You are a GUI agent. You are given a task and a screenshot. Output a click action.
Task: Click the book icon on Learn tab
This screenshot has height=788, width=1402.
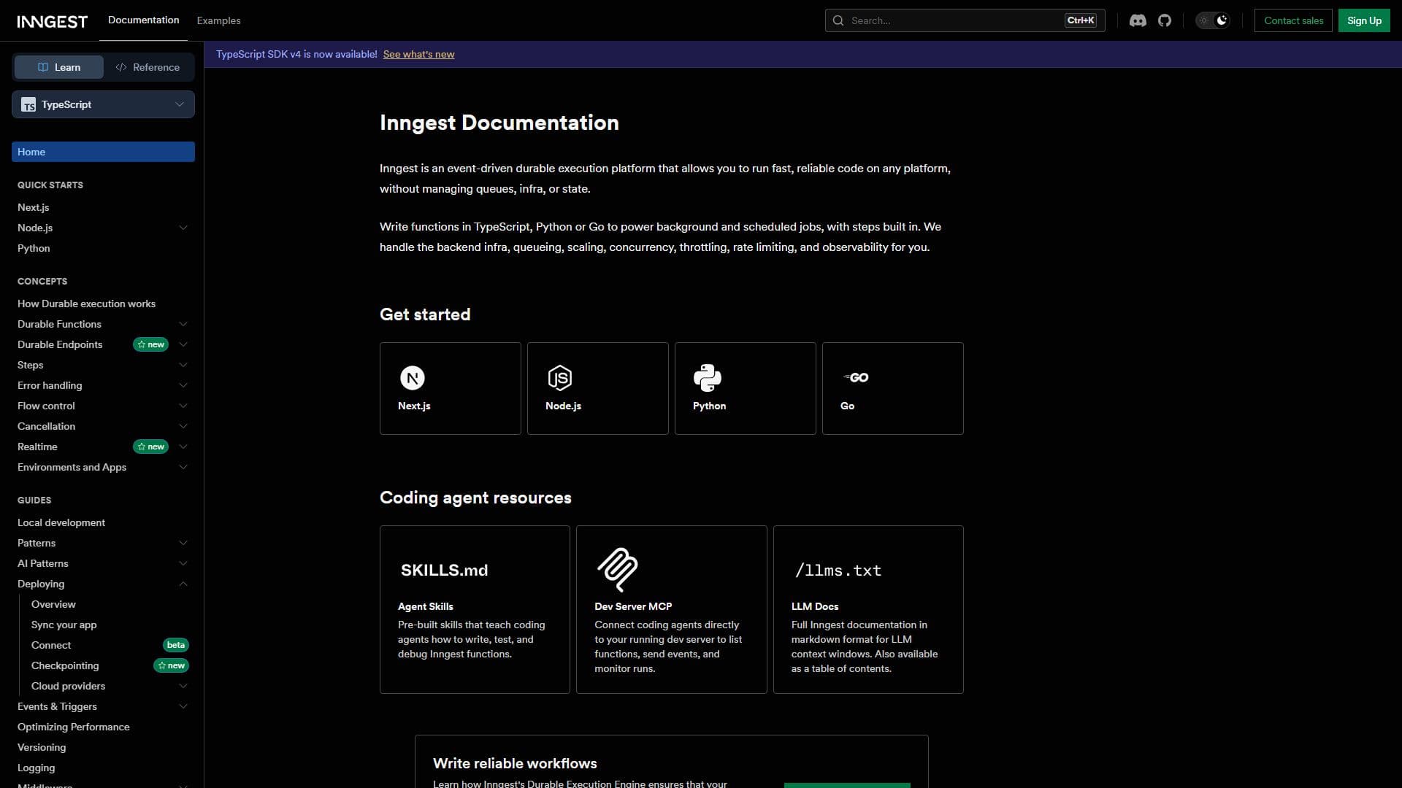pos(43,67)
